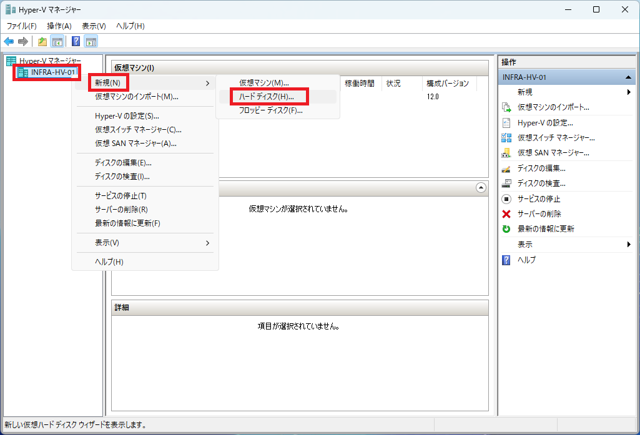
Task: Click the 仮想マシンのインポート icon in the actions pane
Action: [x=506, y=107]
